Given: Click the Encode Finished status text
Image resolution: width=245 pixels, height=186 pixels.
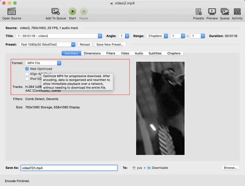Looking at the screenshot, I should pyautogui.click(x=17, y=181).
